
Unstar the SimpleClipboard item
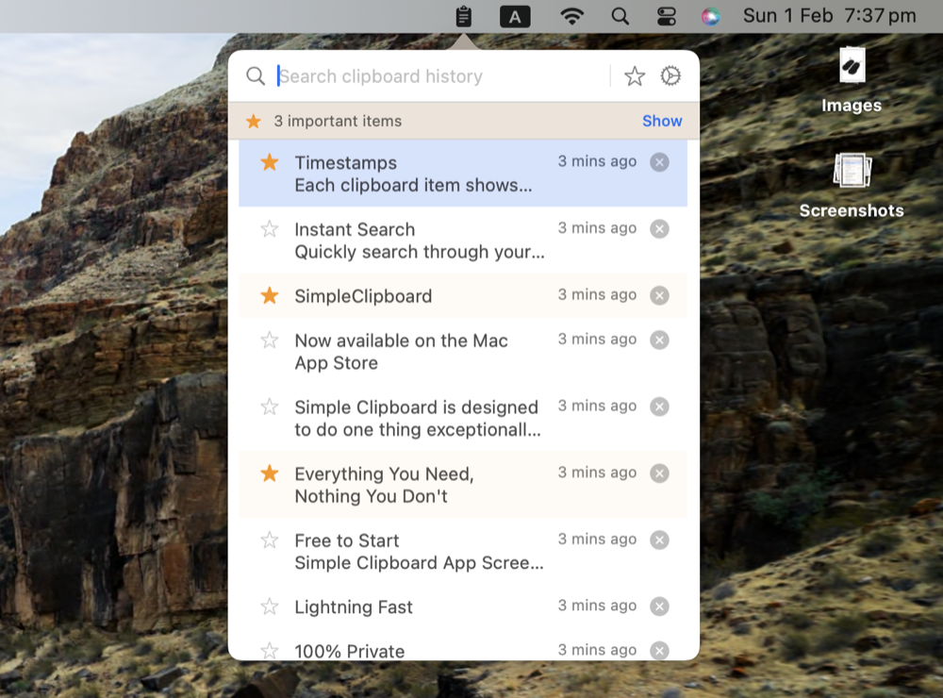pyautogui.click(x=270, y=295)
